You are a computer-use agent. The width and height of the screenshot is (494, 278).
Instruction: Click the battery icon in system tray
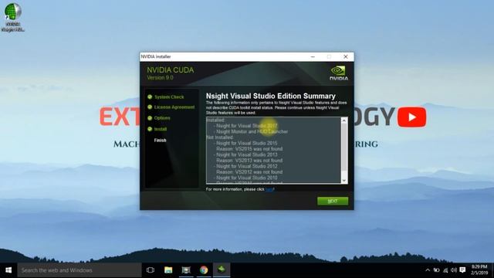[x=436, y=270]
